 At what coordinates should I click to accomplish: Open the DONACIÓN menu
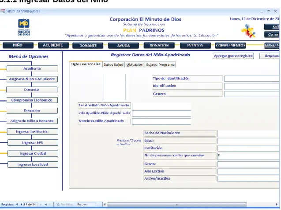tap(159, 45)
